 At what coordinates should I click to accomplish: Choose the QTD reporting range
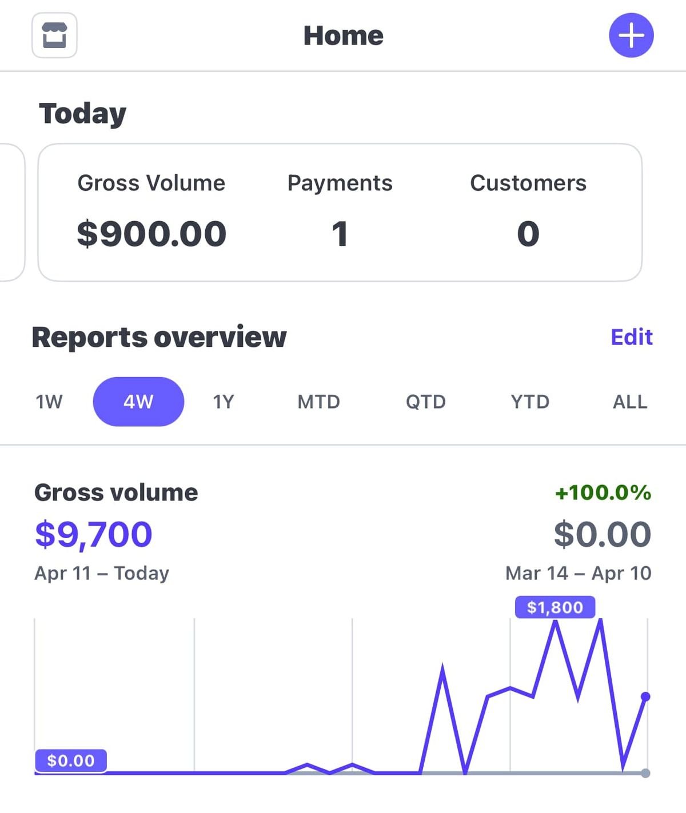tap(425, 402)
